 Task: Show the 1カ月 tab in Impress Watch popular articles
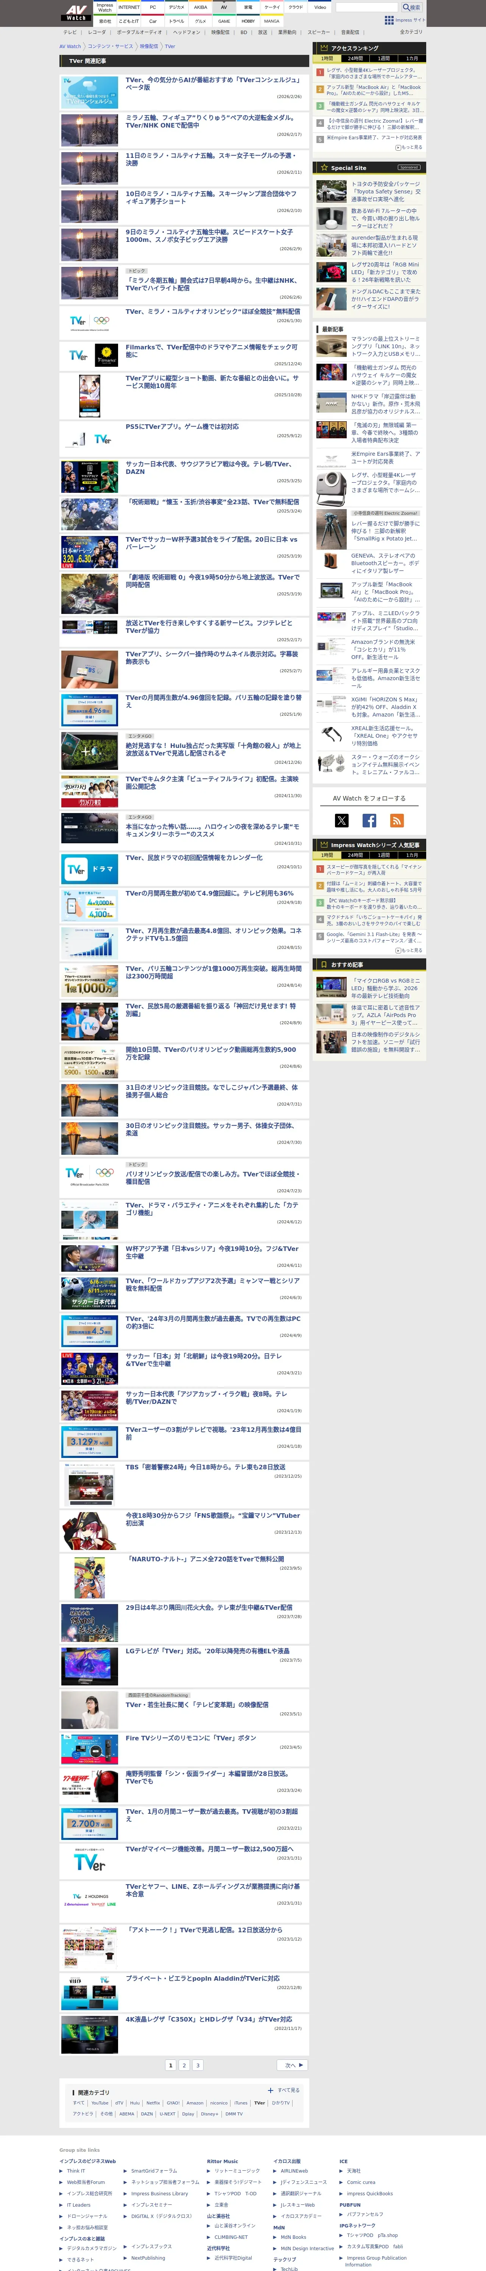click(x=411, y=855)
